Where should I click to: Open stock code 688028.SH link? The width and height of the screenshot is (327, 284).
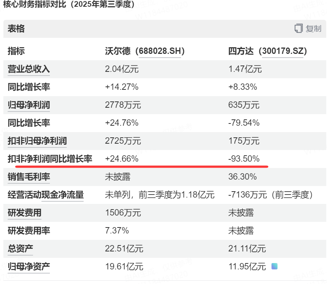pos(162,51)
